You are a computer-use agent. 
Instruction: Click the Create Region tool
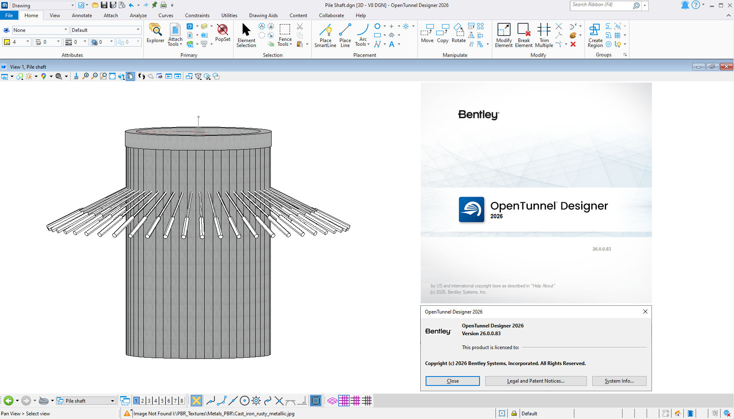595,36
